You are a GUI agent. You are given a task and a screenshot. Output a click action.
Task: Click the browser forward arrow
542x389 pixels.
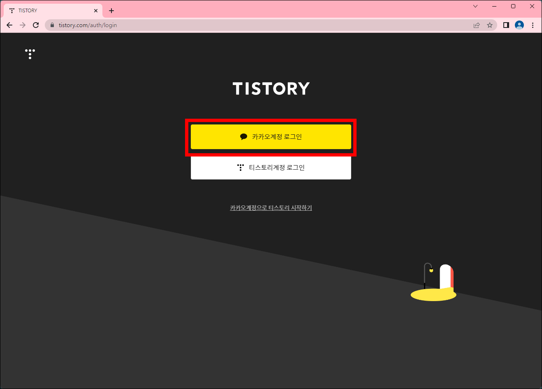pyautogui.click(x=23, y=25)
